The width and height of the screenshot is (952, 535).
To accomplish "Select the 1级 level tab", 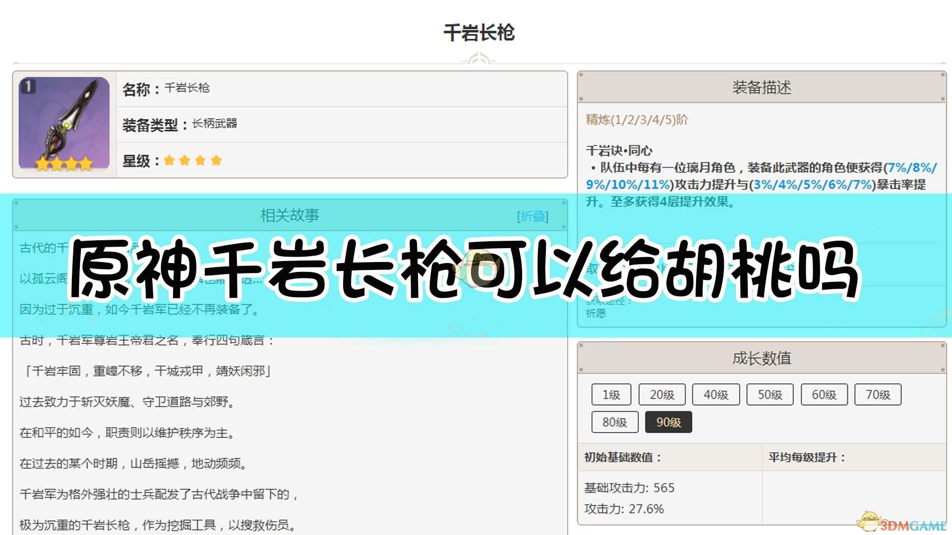I will point(611,394).
